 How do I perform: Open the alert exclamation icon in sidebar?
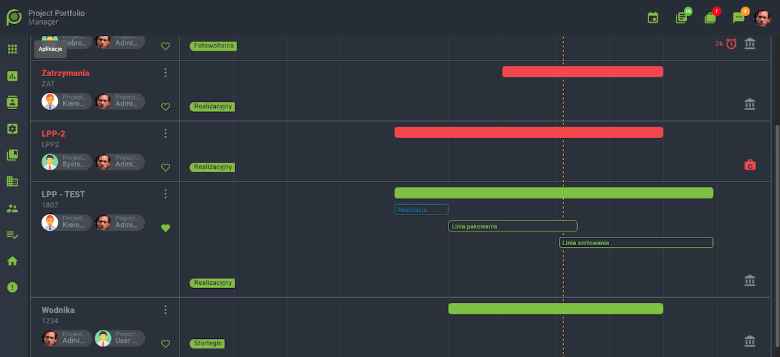12,287
